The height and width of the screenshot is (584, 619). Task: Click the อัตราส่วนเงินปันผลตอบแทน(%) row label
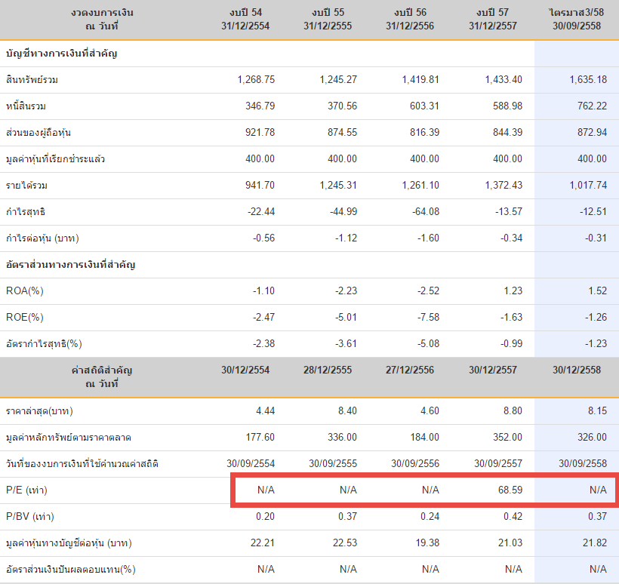pyautogui.click(x=71, y=570)
